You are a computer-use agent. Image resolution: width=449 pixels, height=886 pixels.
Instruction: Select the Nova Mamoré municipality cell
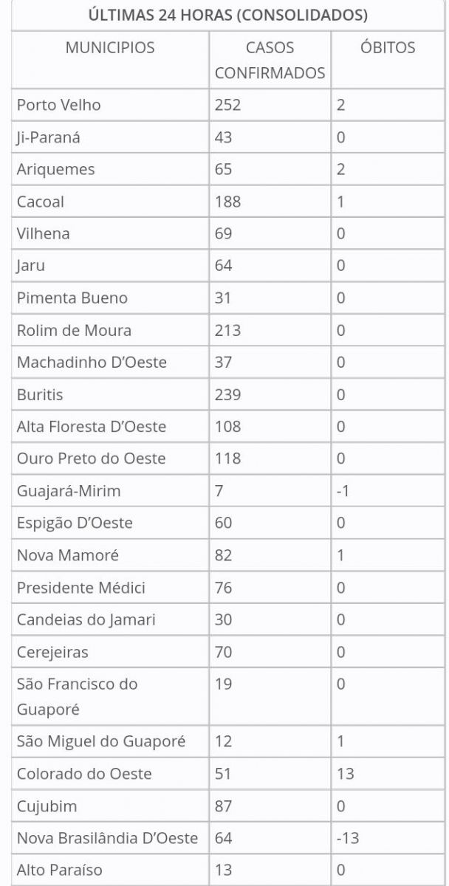click(68, 555)
